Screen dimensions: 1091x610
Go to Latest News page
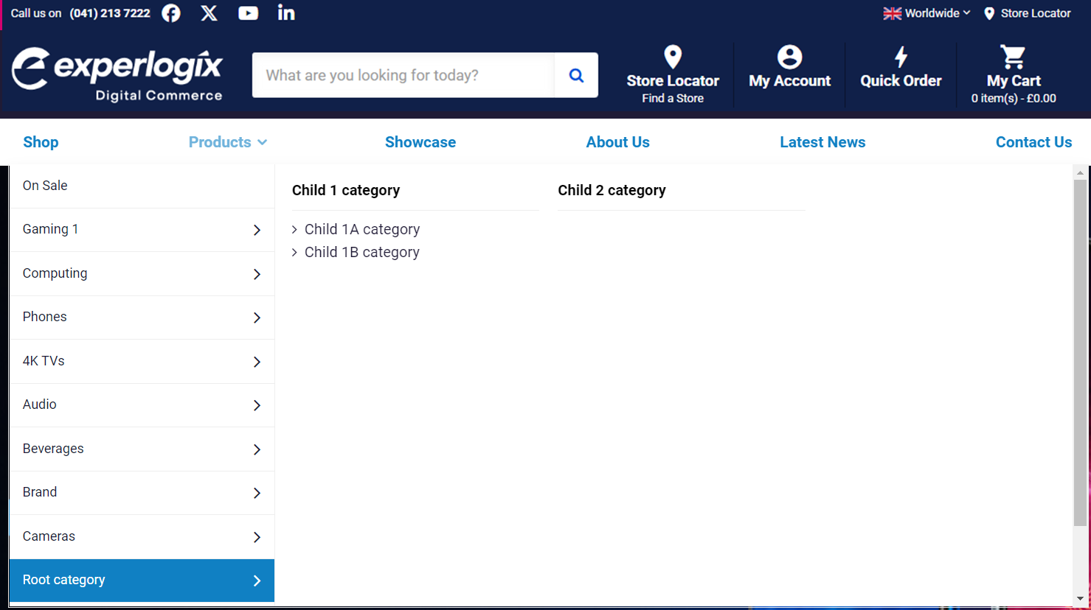[x=822, y=142]
